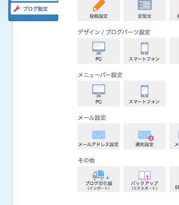Open バックアップ (エクスポート) book tile
Viewport: 179px width, 205px height.
tap(145, 179)
